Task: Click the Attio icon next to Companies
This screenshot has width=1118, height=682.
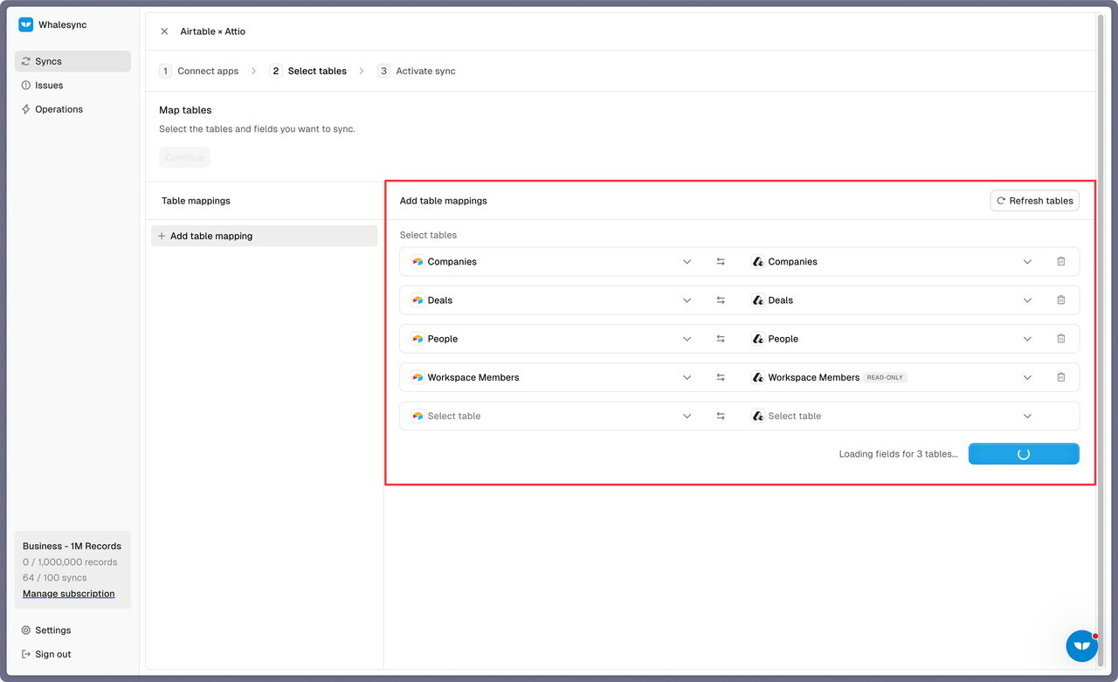Action: click(x=758, y=262)
